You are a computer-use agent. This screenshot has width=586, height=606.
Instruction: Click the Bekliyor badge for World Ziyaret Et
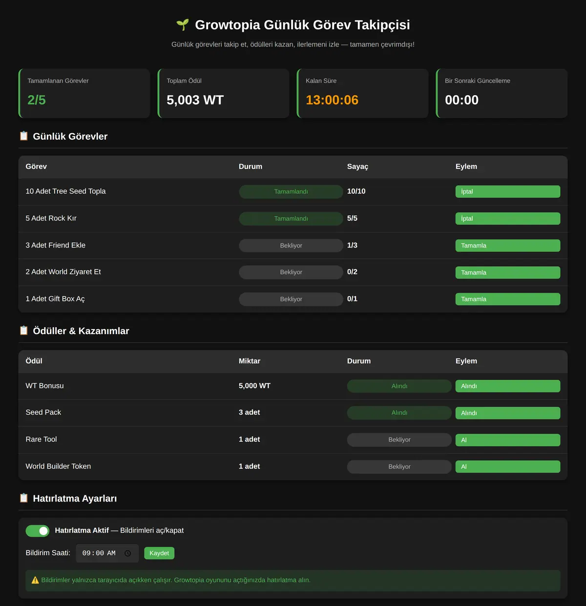coord(291,272)
